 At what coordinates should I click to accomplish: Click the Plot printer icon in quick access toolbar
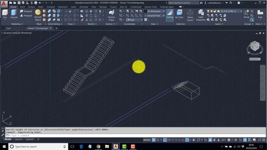[x=35, y=3]
